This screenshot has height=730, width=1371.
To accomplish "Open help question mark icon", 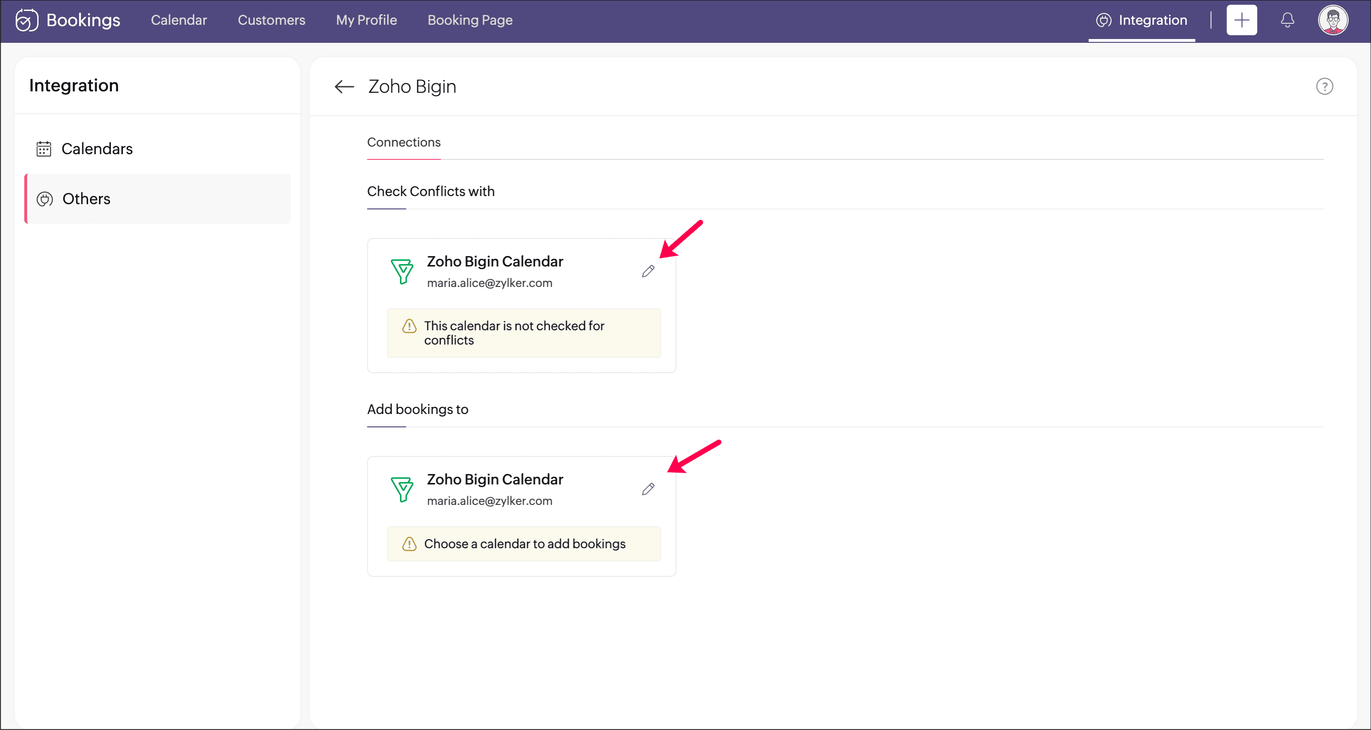I will point(1324,87).
